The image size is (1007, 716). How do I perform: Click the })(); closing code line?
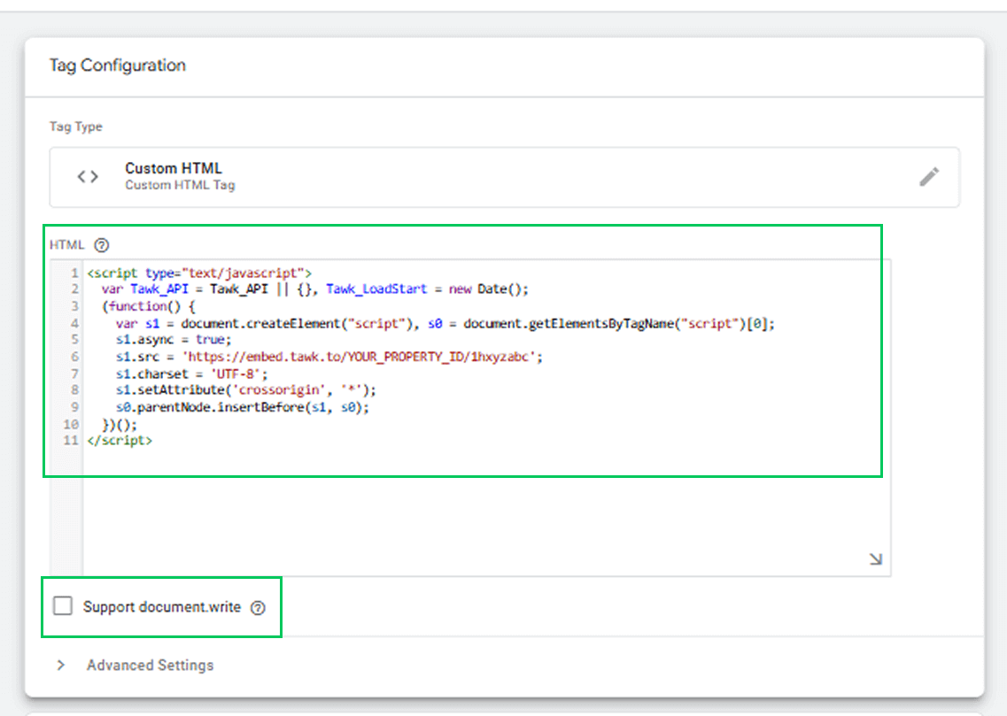[120, 424]
